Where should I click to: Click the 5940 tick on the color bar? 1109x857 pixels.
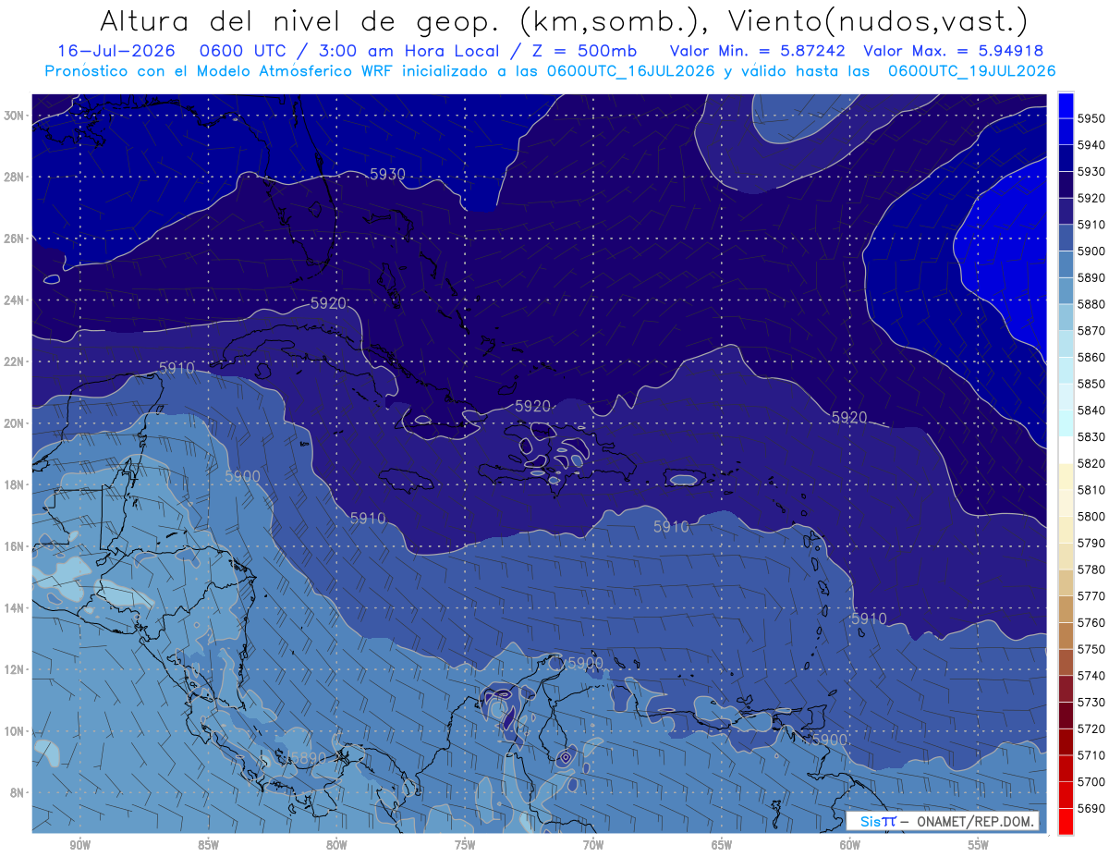1091,145
